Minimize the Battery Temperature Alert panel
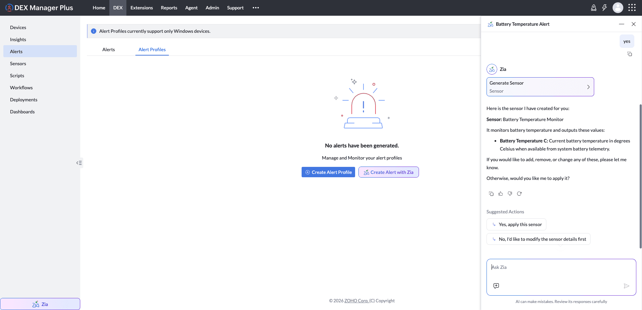 tap(622, 24)
